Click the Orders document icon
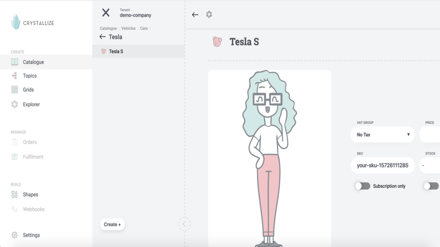 15,142
